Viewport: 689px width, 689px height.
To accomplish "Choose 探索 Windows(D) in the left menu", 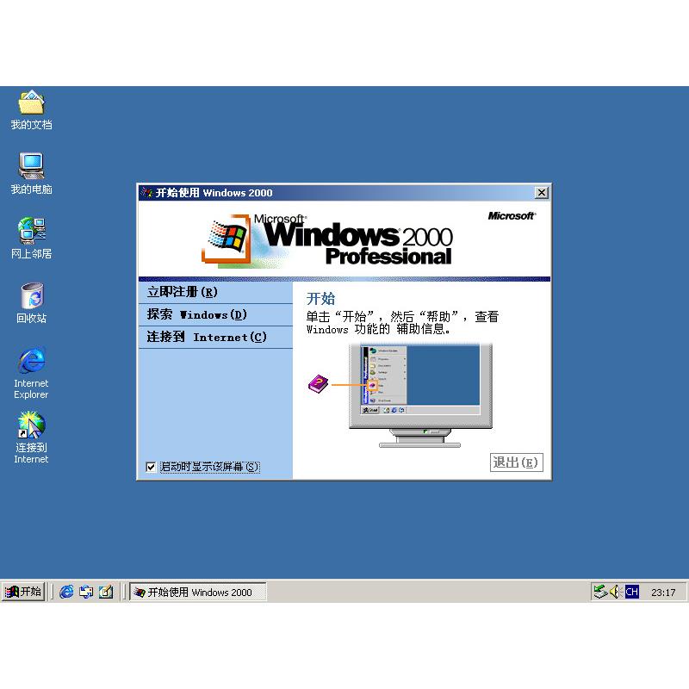I will pyautogui.click(x=215, y=314).
